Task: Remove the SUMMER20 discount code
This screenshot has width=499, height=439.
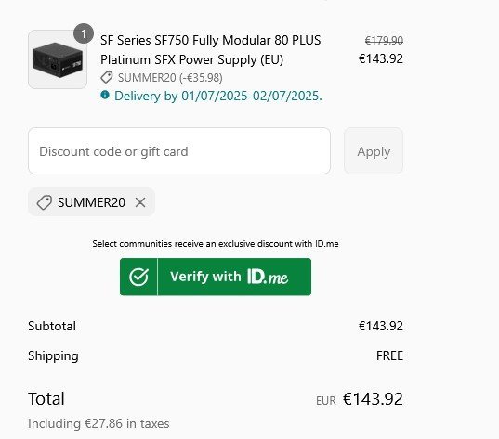Action: click(x=140, y=202)
